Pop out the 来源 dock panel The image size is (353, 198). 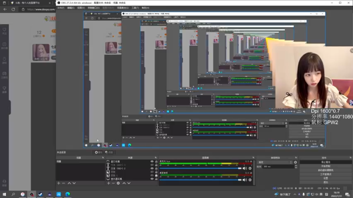click(x=156, y=158)
